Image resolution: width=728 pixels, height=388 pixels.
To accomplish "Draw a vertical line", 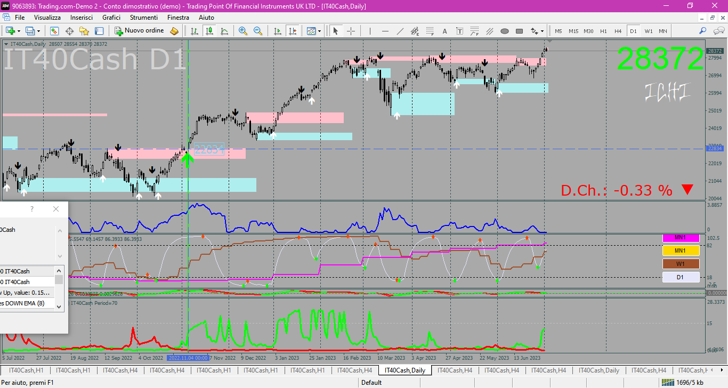I will coord(370,31).
